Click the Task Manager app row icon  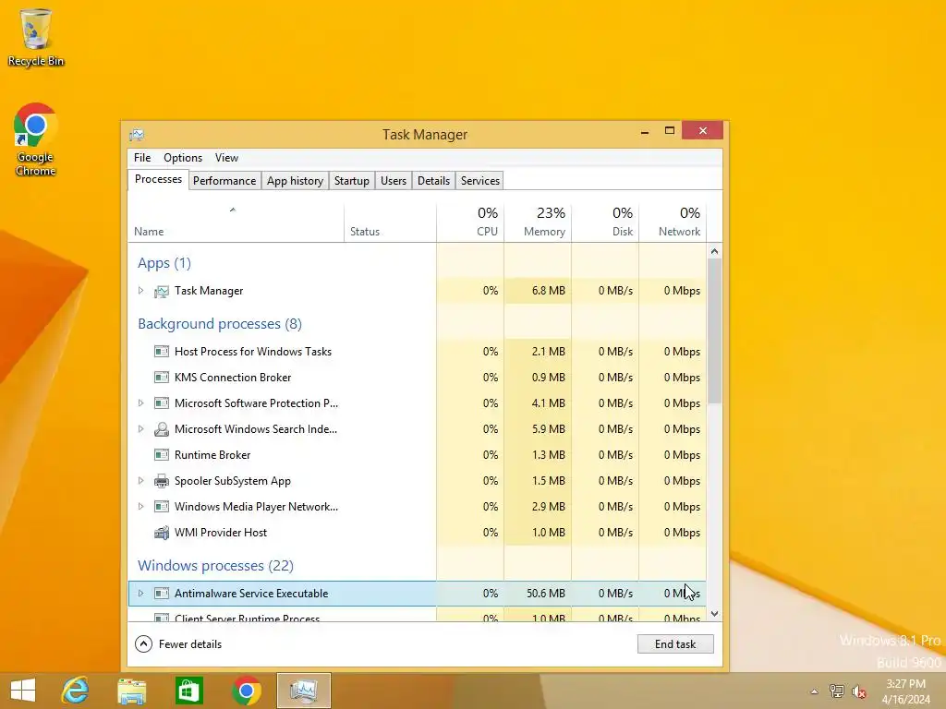(x=161, y=291)
